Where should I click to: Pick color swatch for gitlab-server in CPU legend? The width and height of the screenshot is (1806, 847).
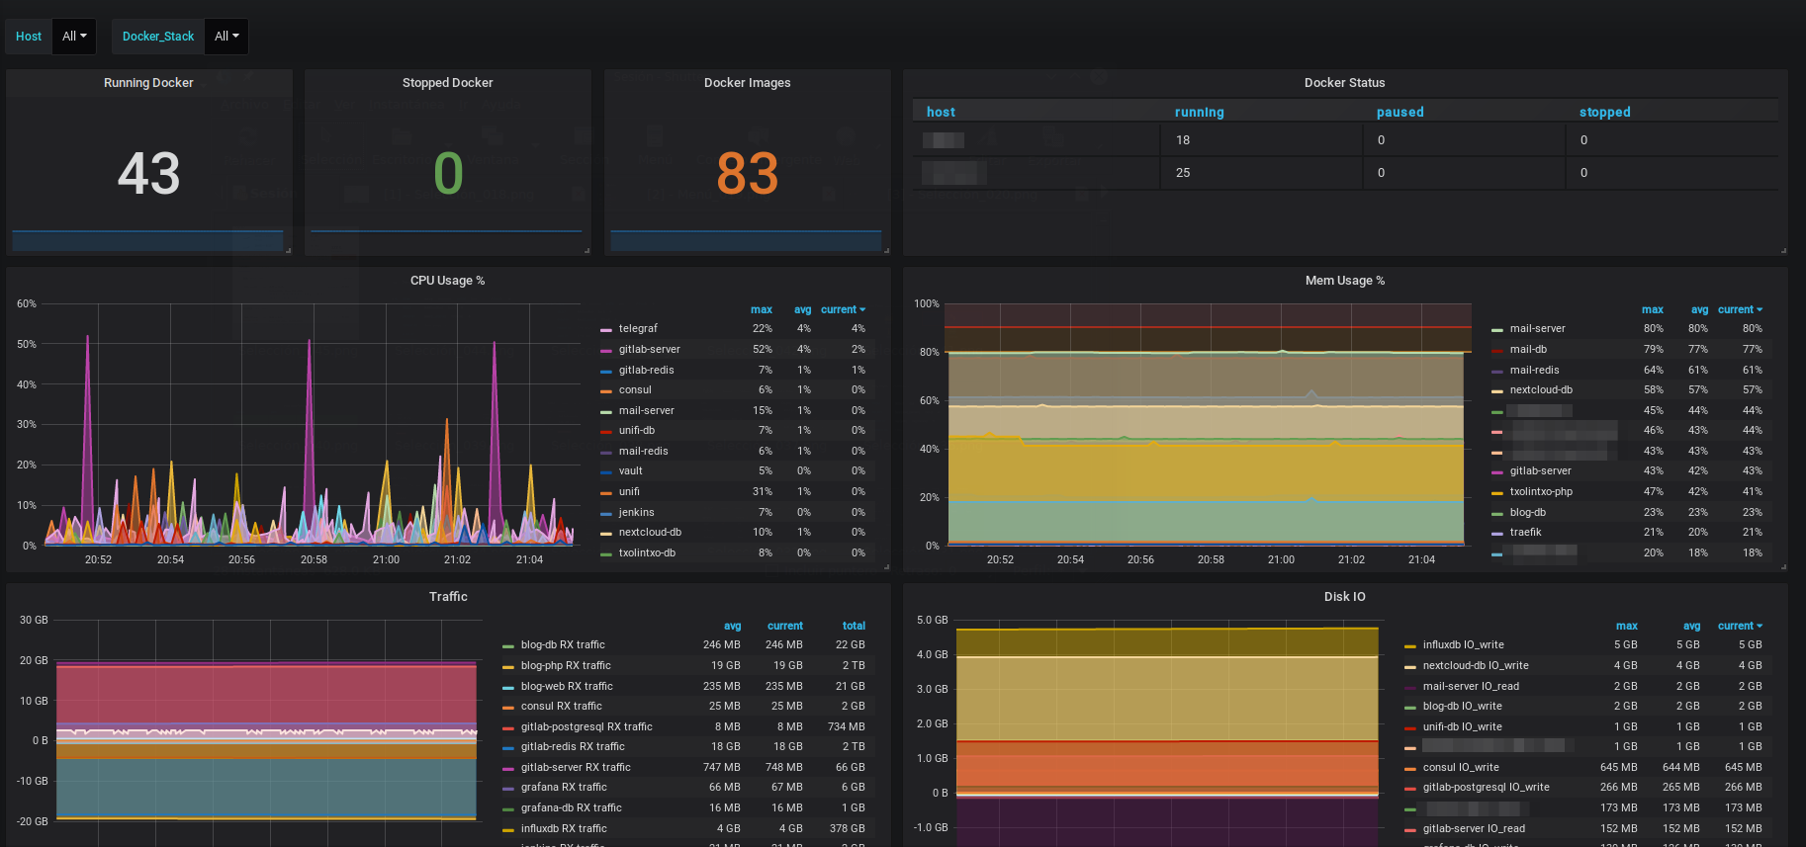[x=605, y=350]
